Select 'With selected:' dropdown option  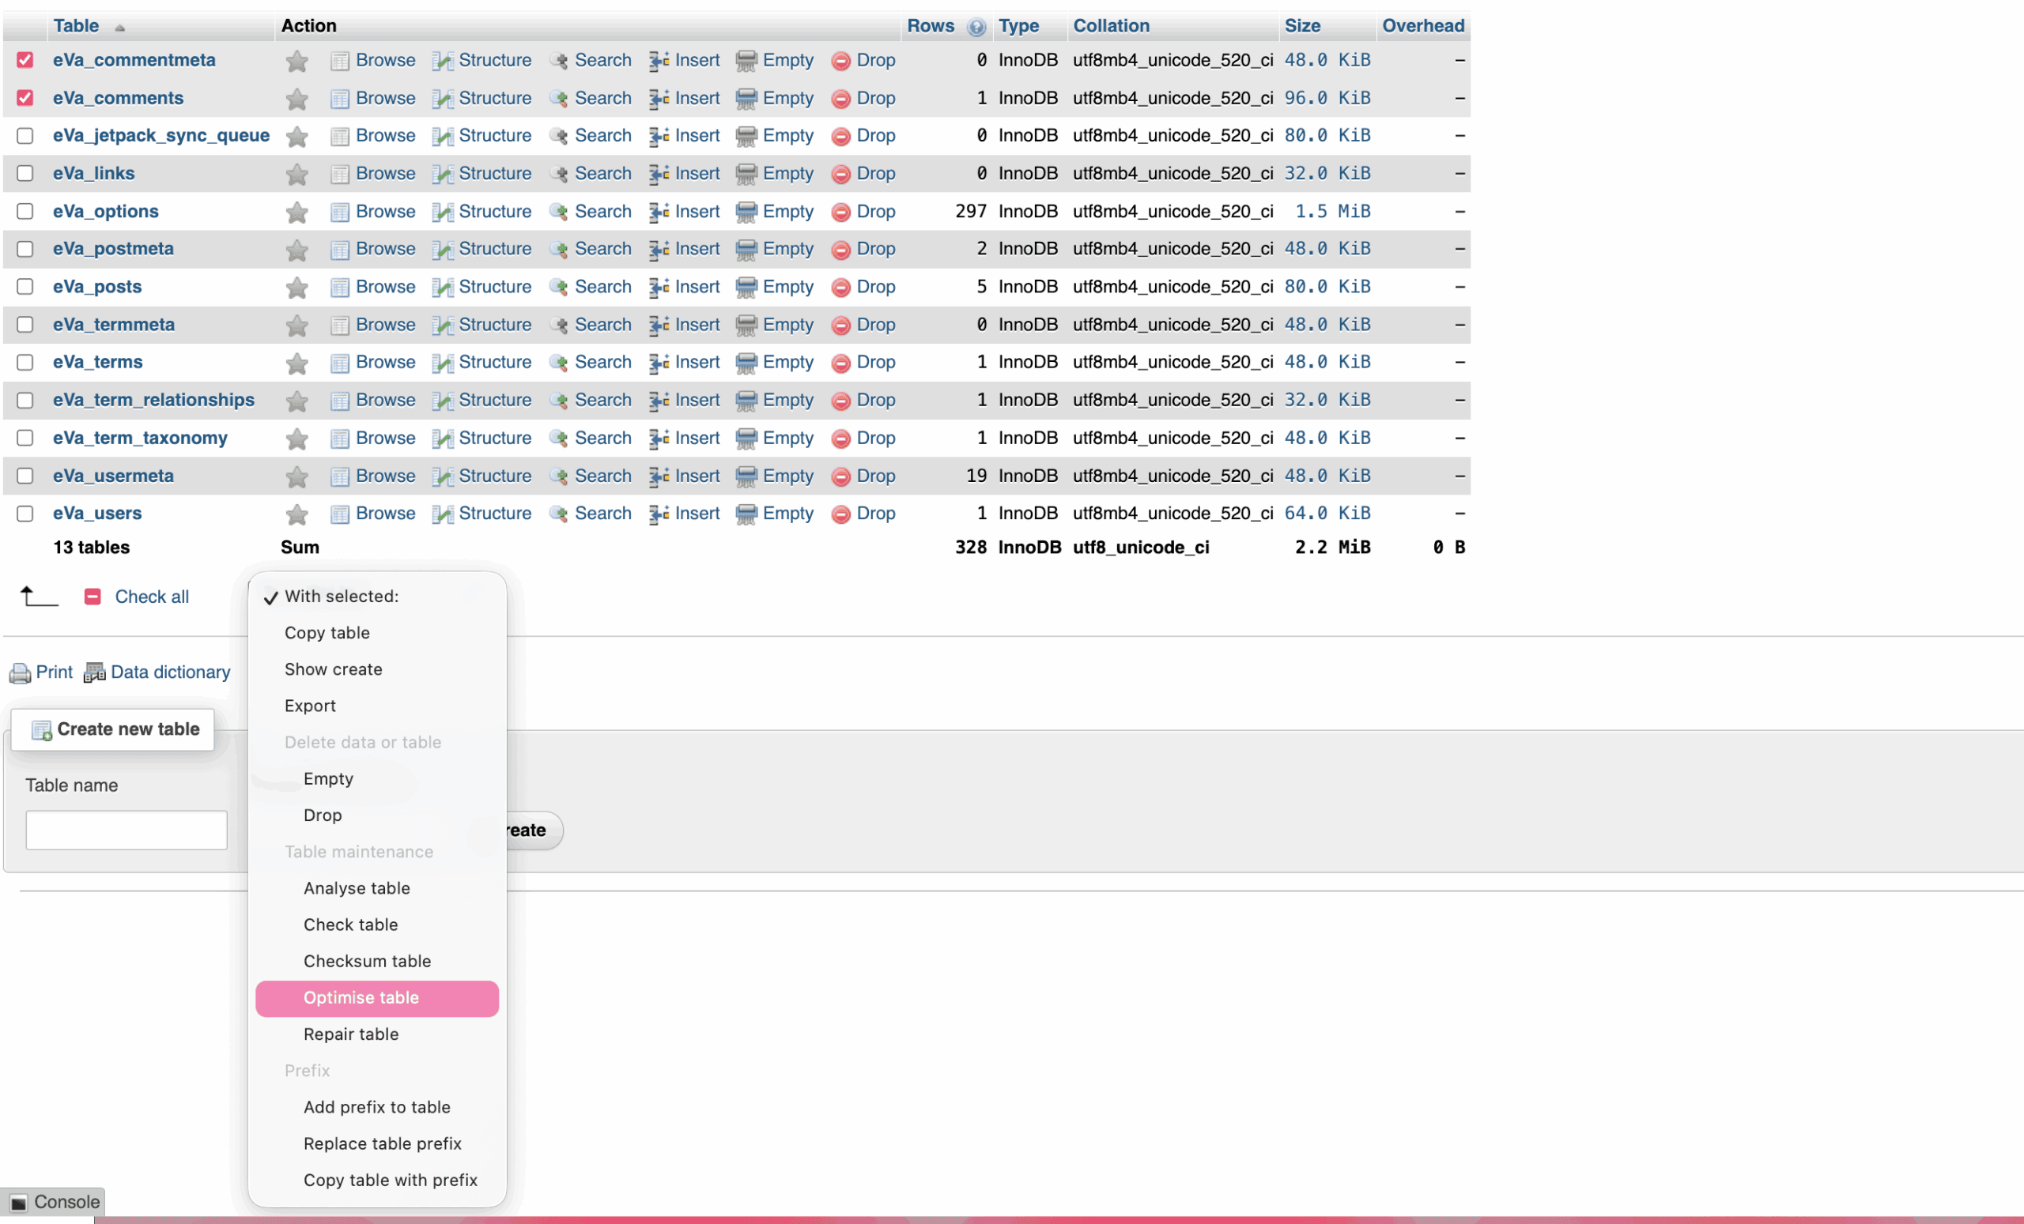point(377,597)
